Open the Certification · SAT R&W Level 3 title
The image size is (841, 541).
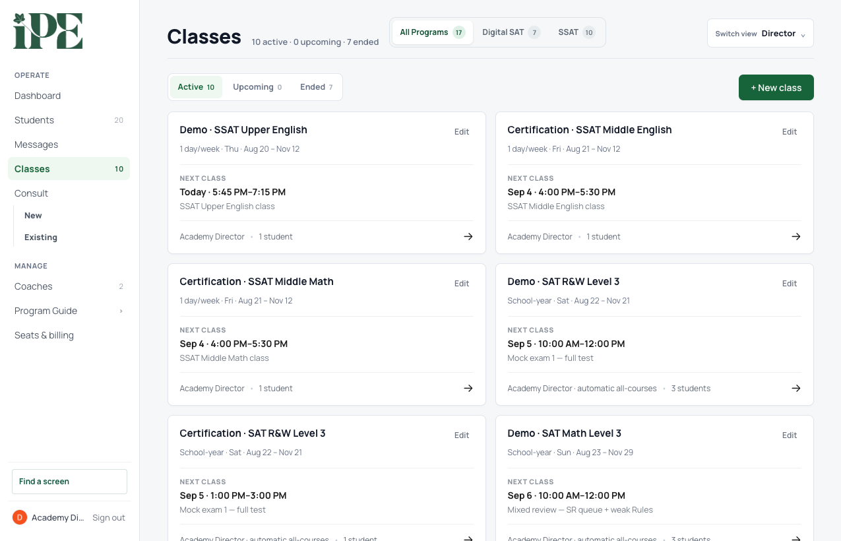pos(253,433)
